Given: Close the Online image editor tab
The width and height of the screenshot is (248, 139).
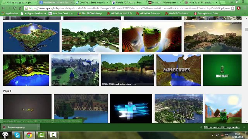Looking at the screenshot, I should pyautogui.click(x=35, y=3).
